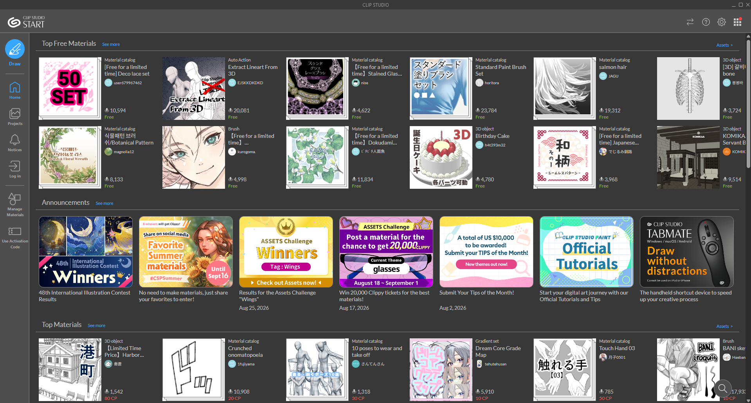Click the magnifier search button

coord(722,389)
